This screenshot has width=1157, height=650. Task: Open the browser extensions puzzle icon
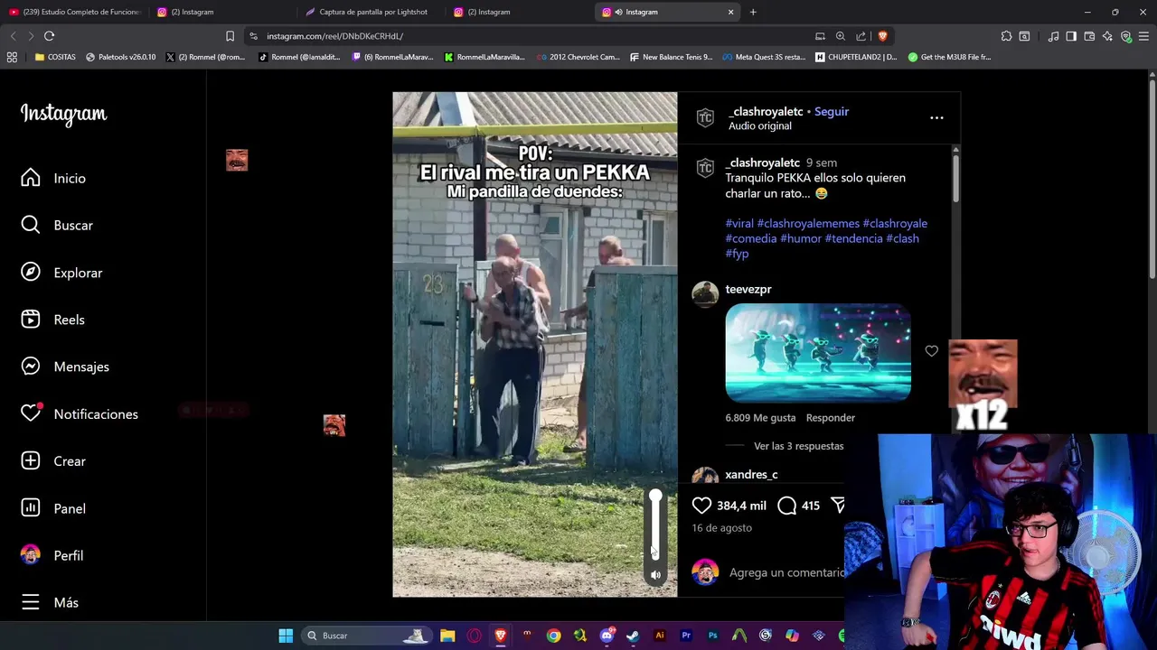coord(1006,36)
